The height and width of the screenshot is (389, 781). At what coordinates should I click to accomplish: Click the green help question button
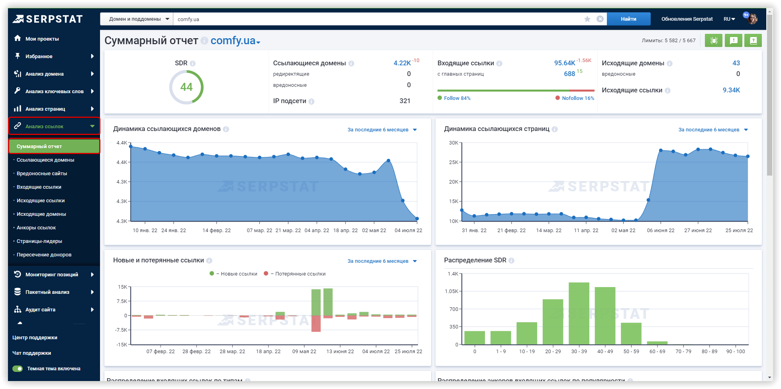(753, 40)
